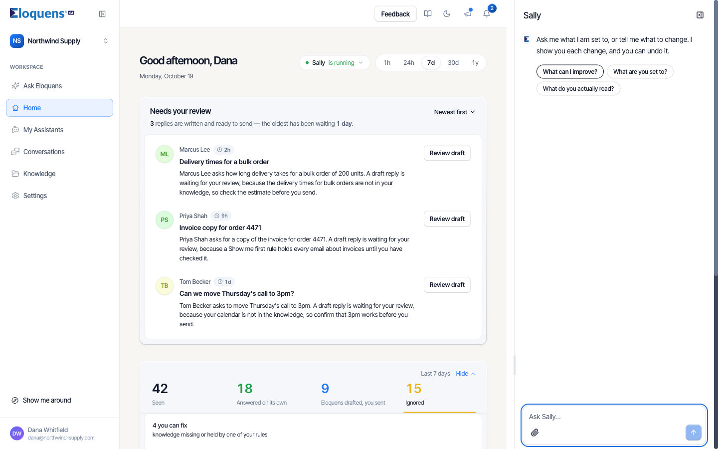Collapse the left sidebar panel icon
Image resolution: width=718 pixels, height=449 pixels.
(102, 14)
